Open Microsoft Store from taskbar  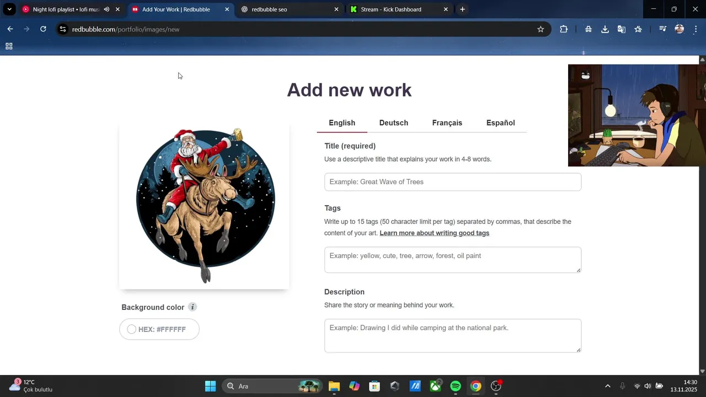pyautogui.click(x=375, y=386)
